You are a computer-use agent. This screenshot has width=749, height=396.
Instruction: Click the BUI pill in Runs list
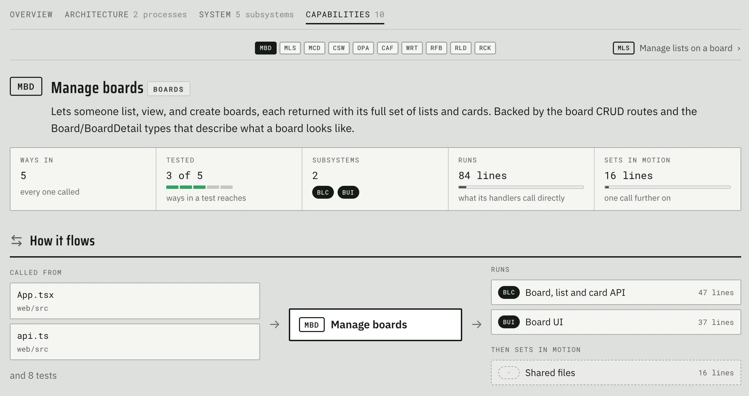pyautogui.click(x=509, y=322)
